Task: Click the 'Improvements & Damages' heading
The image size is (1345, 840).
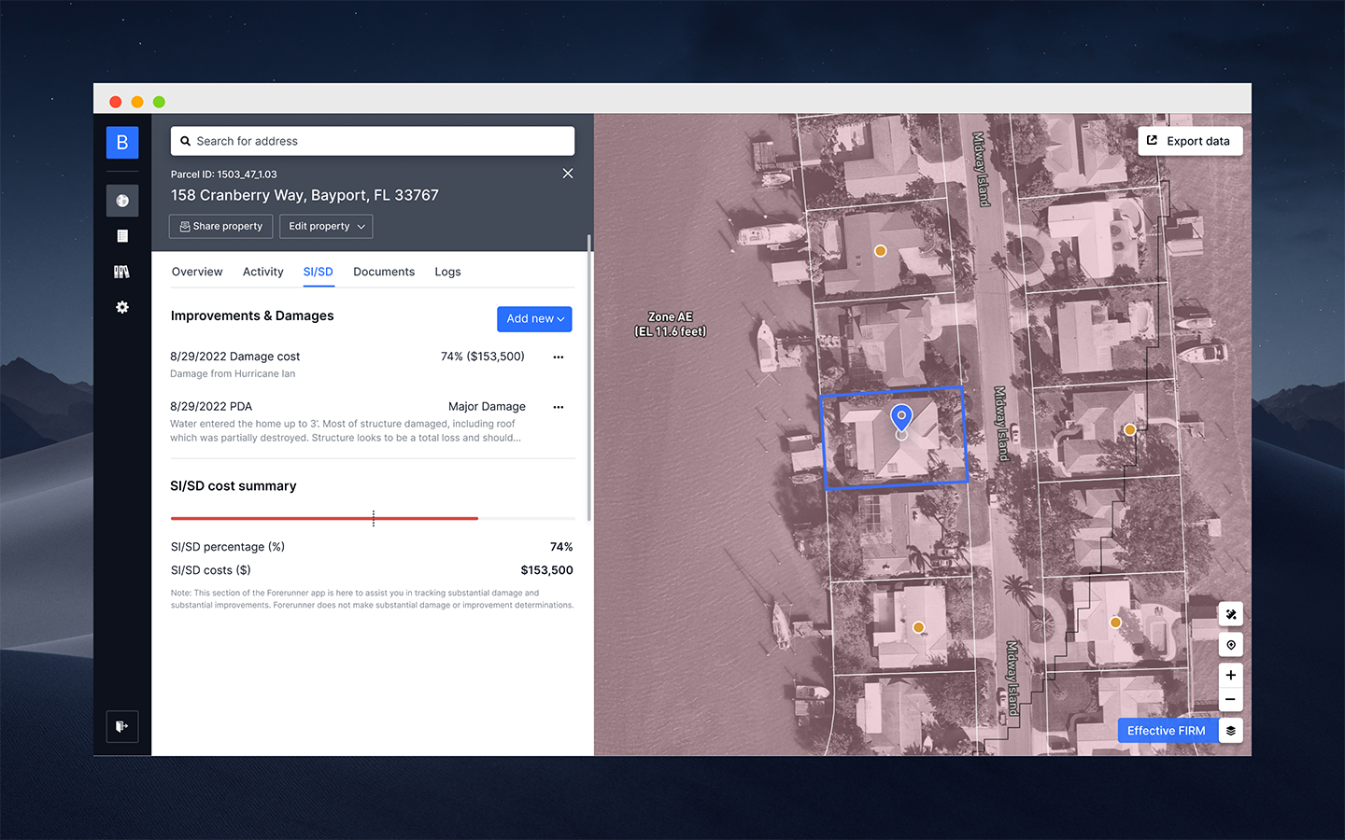Action: click(252, 315)
